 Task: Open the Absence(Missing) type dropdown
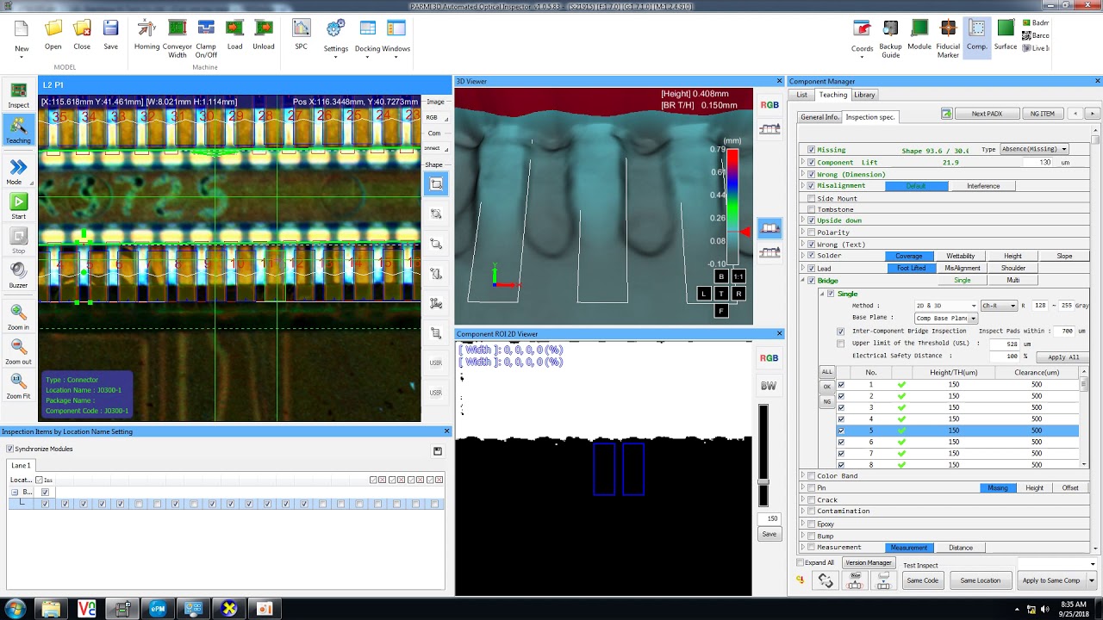click(x=1034, y=149)
